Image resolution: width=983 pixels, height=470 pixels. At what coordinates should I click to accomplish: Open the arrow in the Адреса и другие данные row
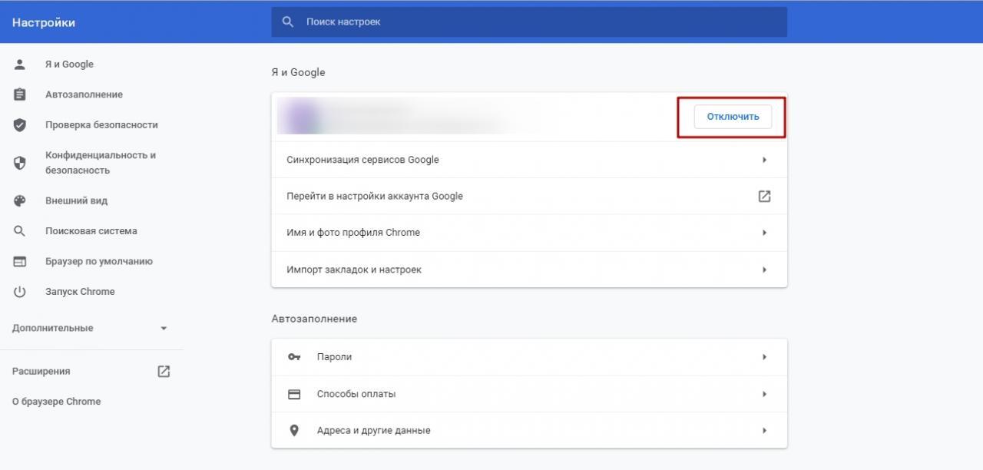(764, 430)
